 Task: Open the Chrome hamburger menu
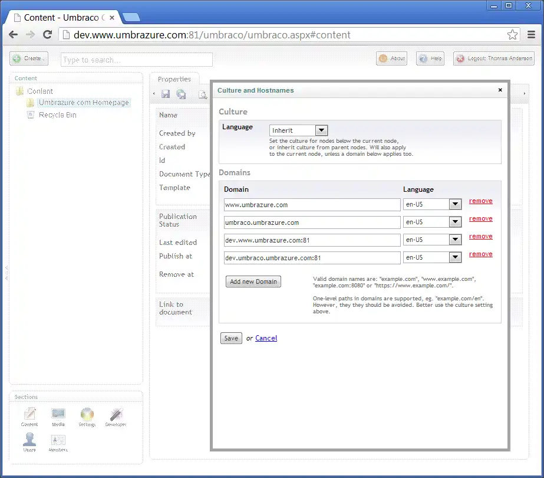(531, 34)
